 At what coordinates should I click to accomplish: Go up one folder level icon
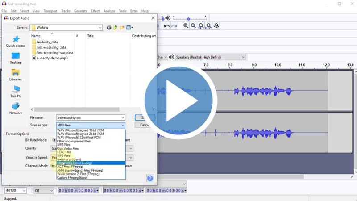115,28
